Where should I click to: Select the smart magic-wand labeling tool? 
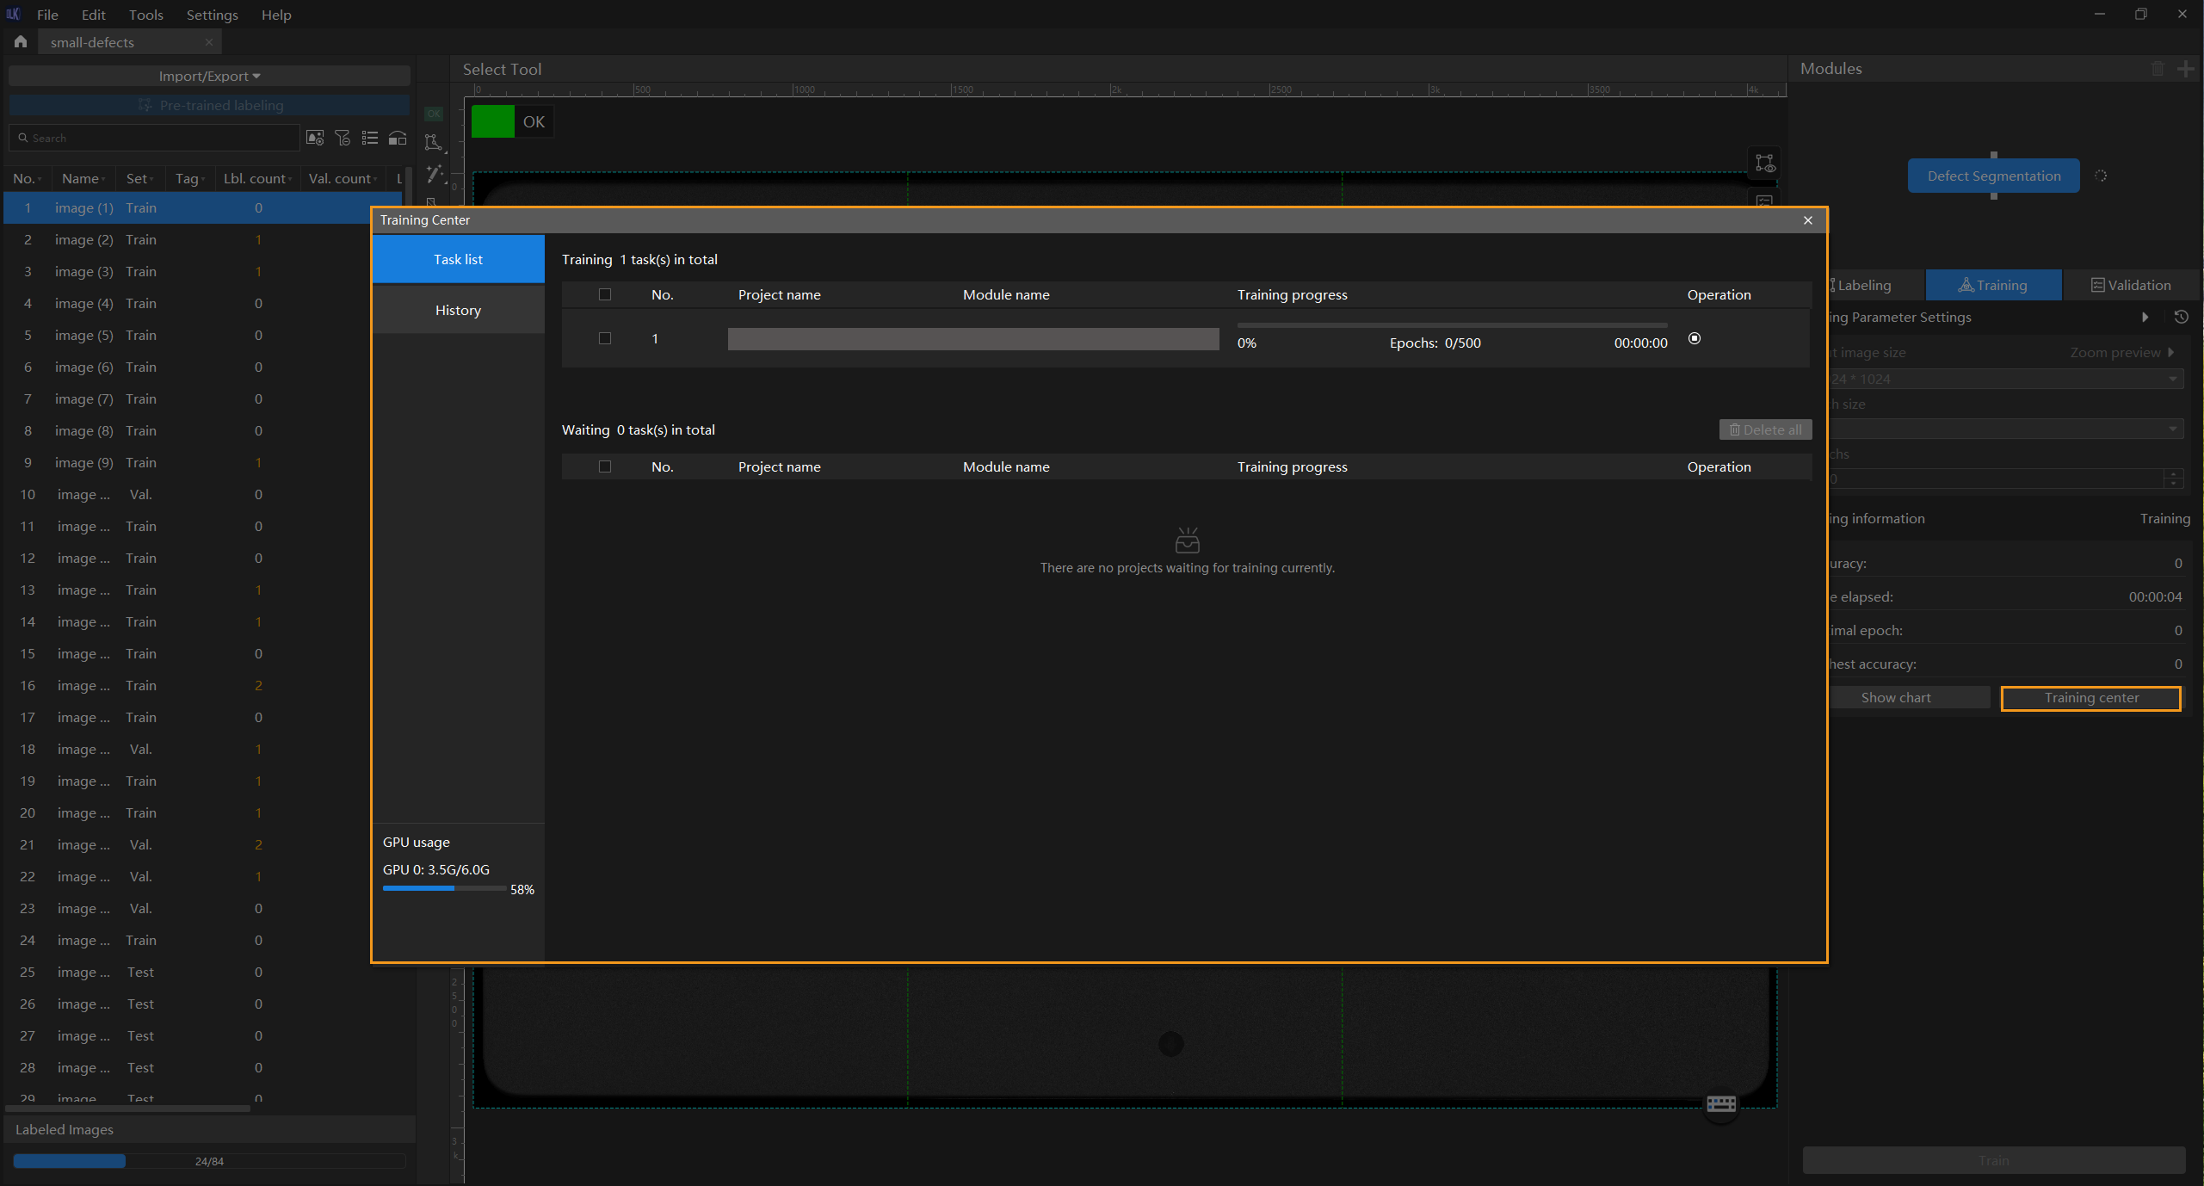coord(435,174)
